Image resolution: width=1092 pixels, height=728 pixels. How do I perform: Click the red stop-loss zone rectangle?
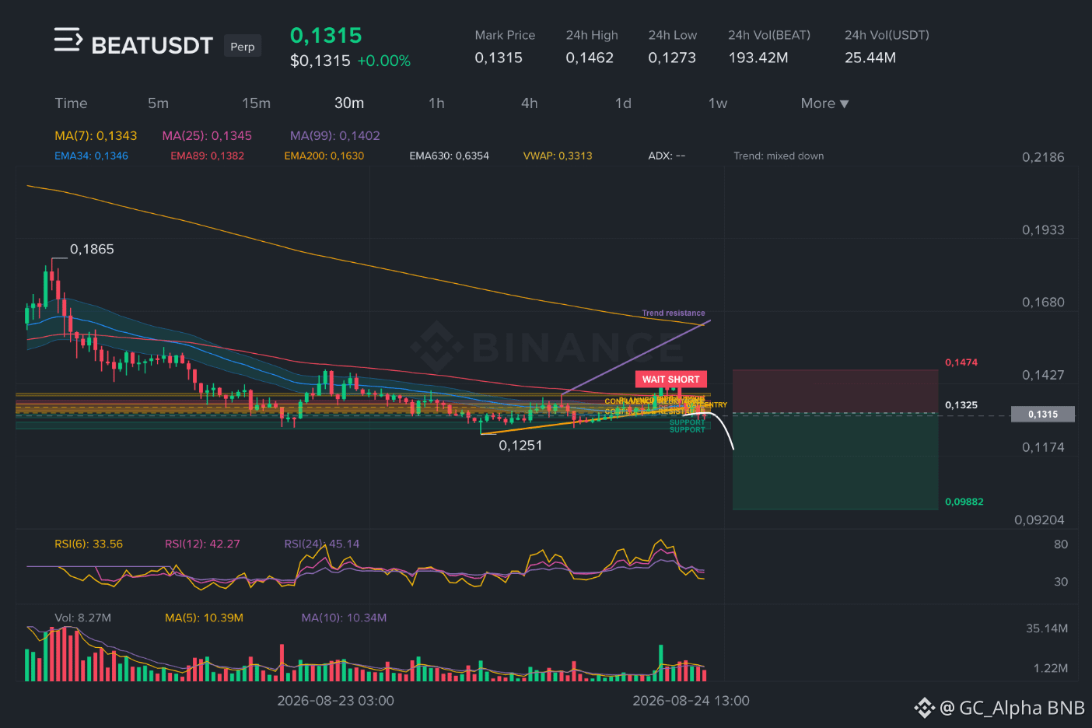(x=835, y=392)
